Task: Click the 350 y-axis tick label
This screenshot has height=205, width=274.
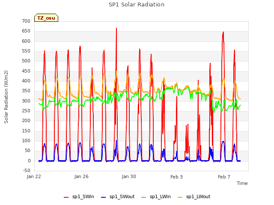Action: (x=26, y=91)
